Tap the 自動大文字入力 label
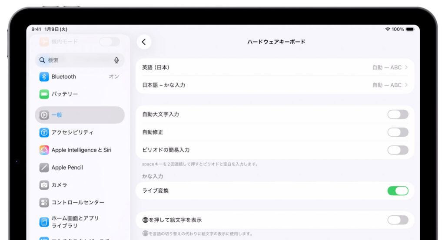This screenshot has width=445, height=240. tap(161, 115)
